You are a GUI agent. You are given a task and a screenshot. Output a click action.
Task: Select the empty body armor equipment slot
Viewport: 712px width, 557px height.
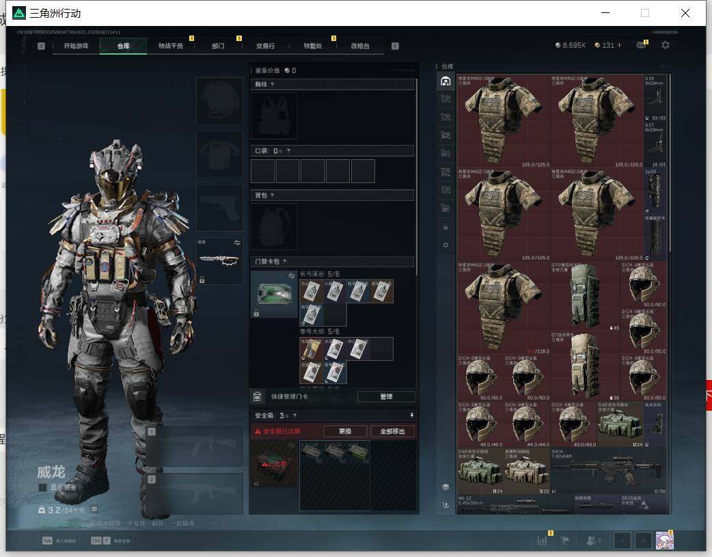click(x=220, y=154)
